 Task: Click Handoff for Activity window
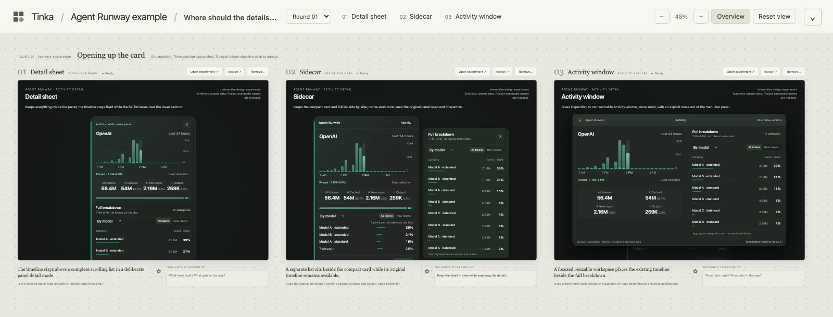(x=771, y=72)
